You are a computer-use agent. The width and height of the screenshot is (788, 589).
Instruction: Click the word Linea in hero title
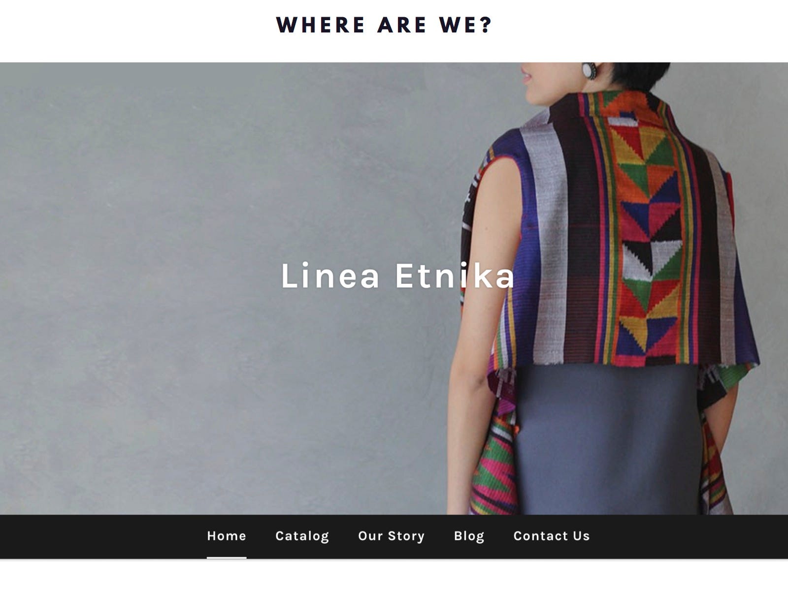tap(330, 276)
